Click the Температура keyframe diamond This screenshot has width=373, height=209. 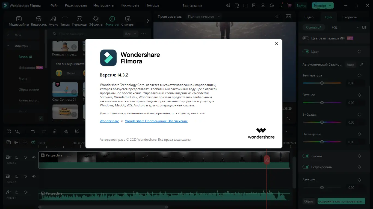coord(359,75)
